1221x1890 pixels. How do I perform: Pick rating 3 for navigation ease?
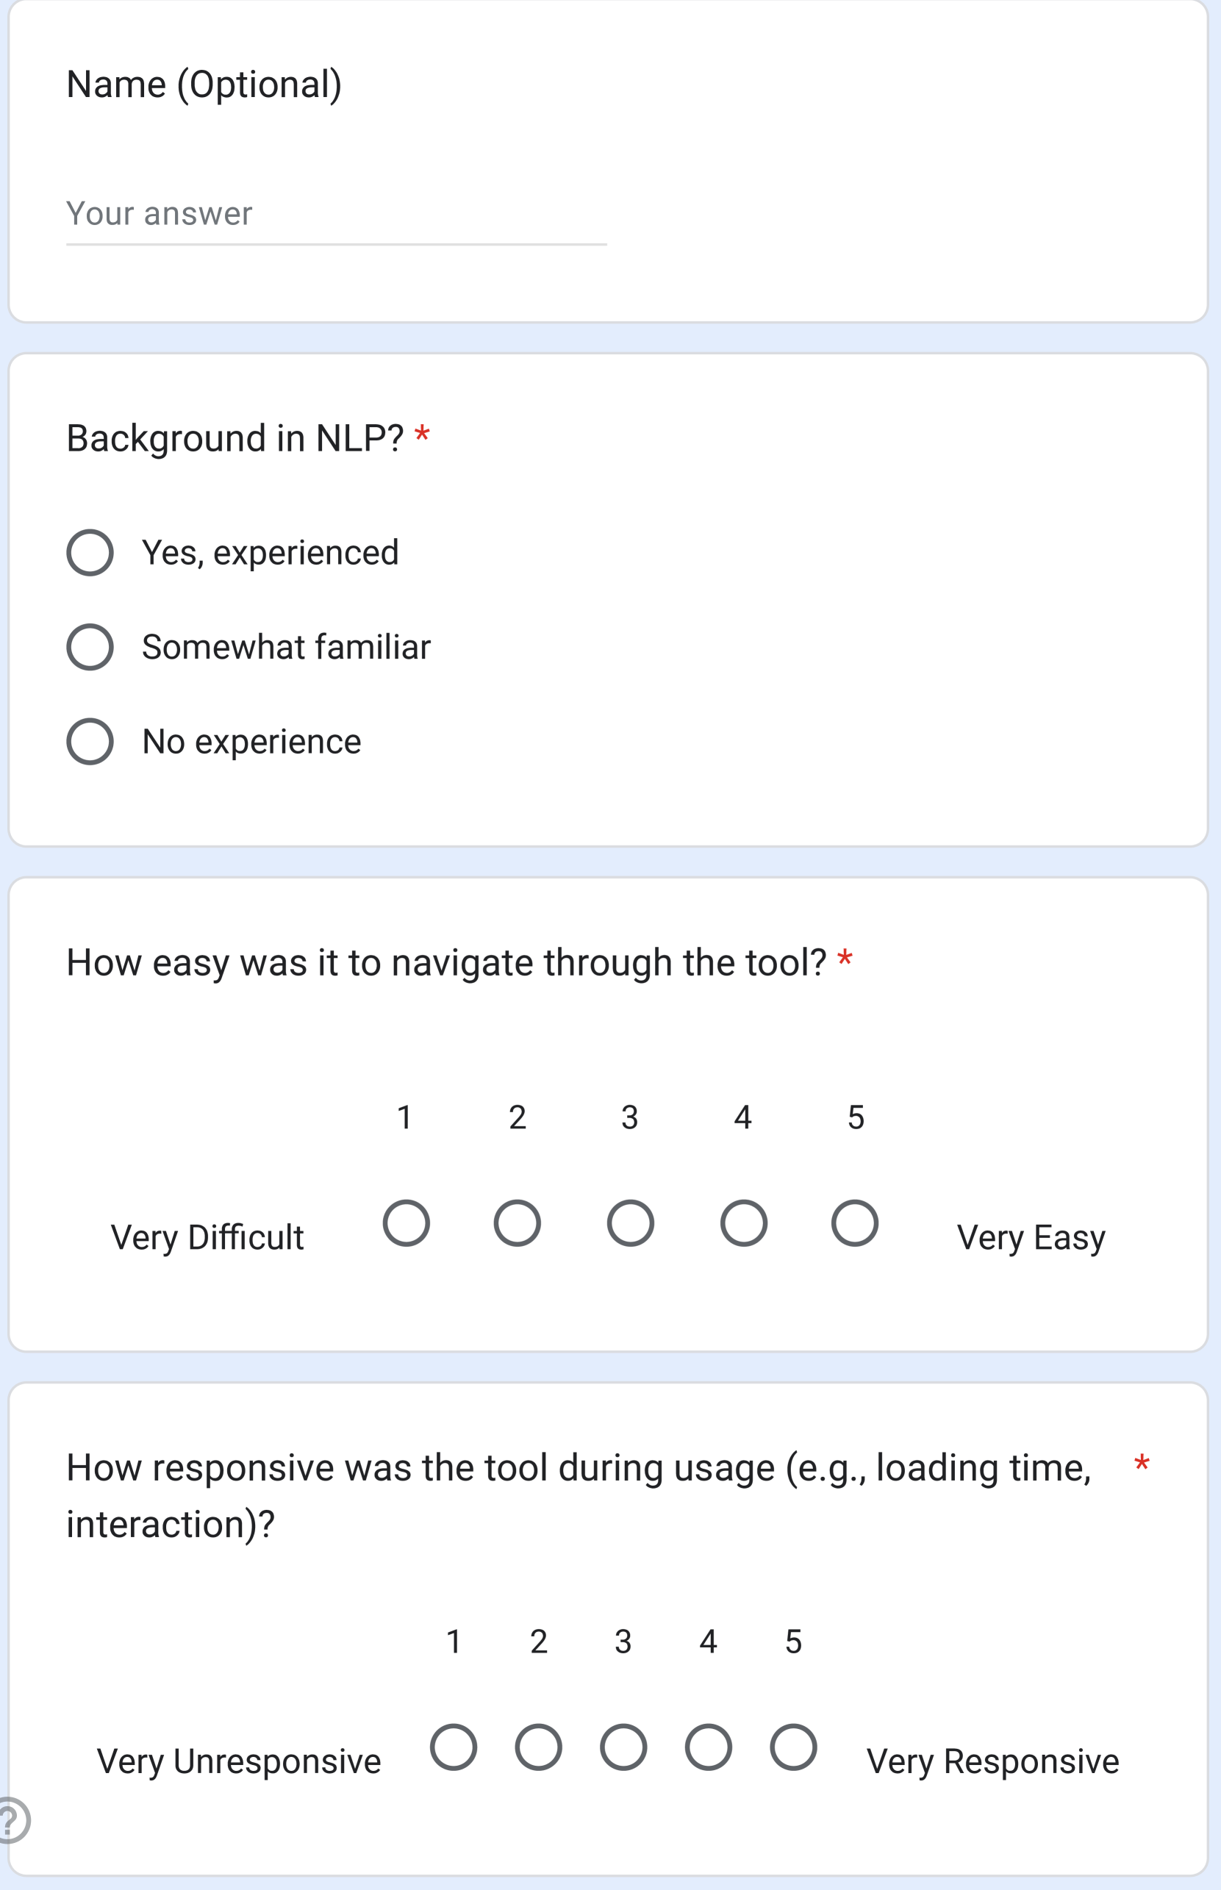(630, 1223)
